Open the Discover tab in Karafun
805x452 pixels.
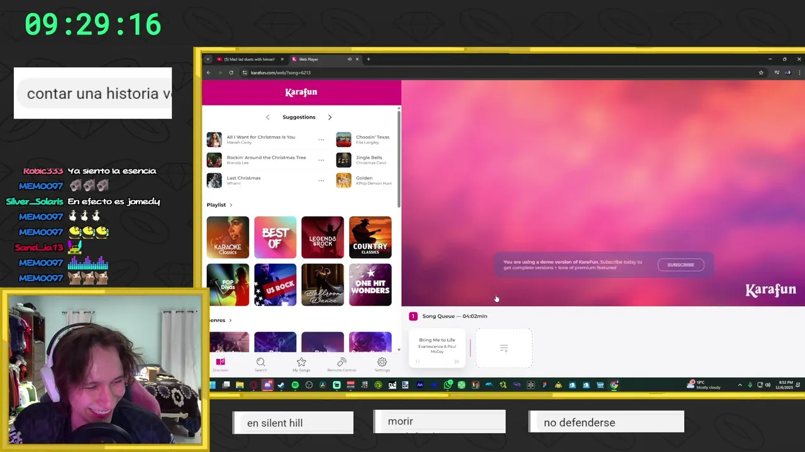tap(221, 364)
